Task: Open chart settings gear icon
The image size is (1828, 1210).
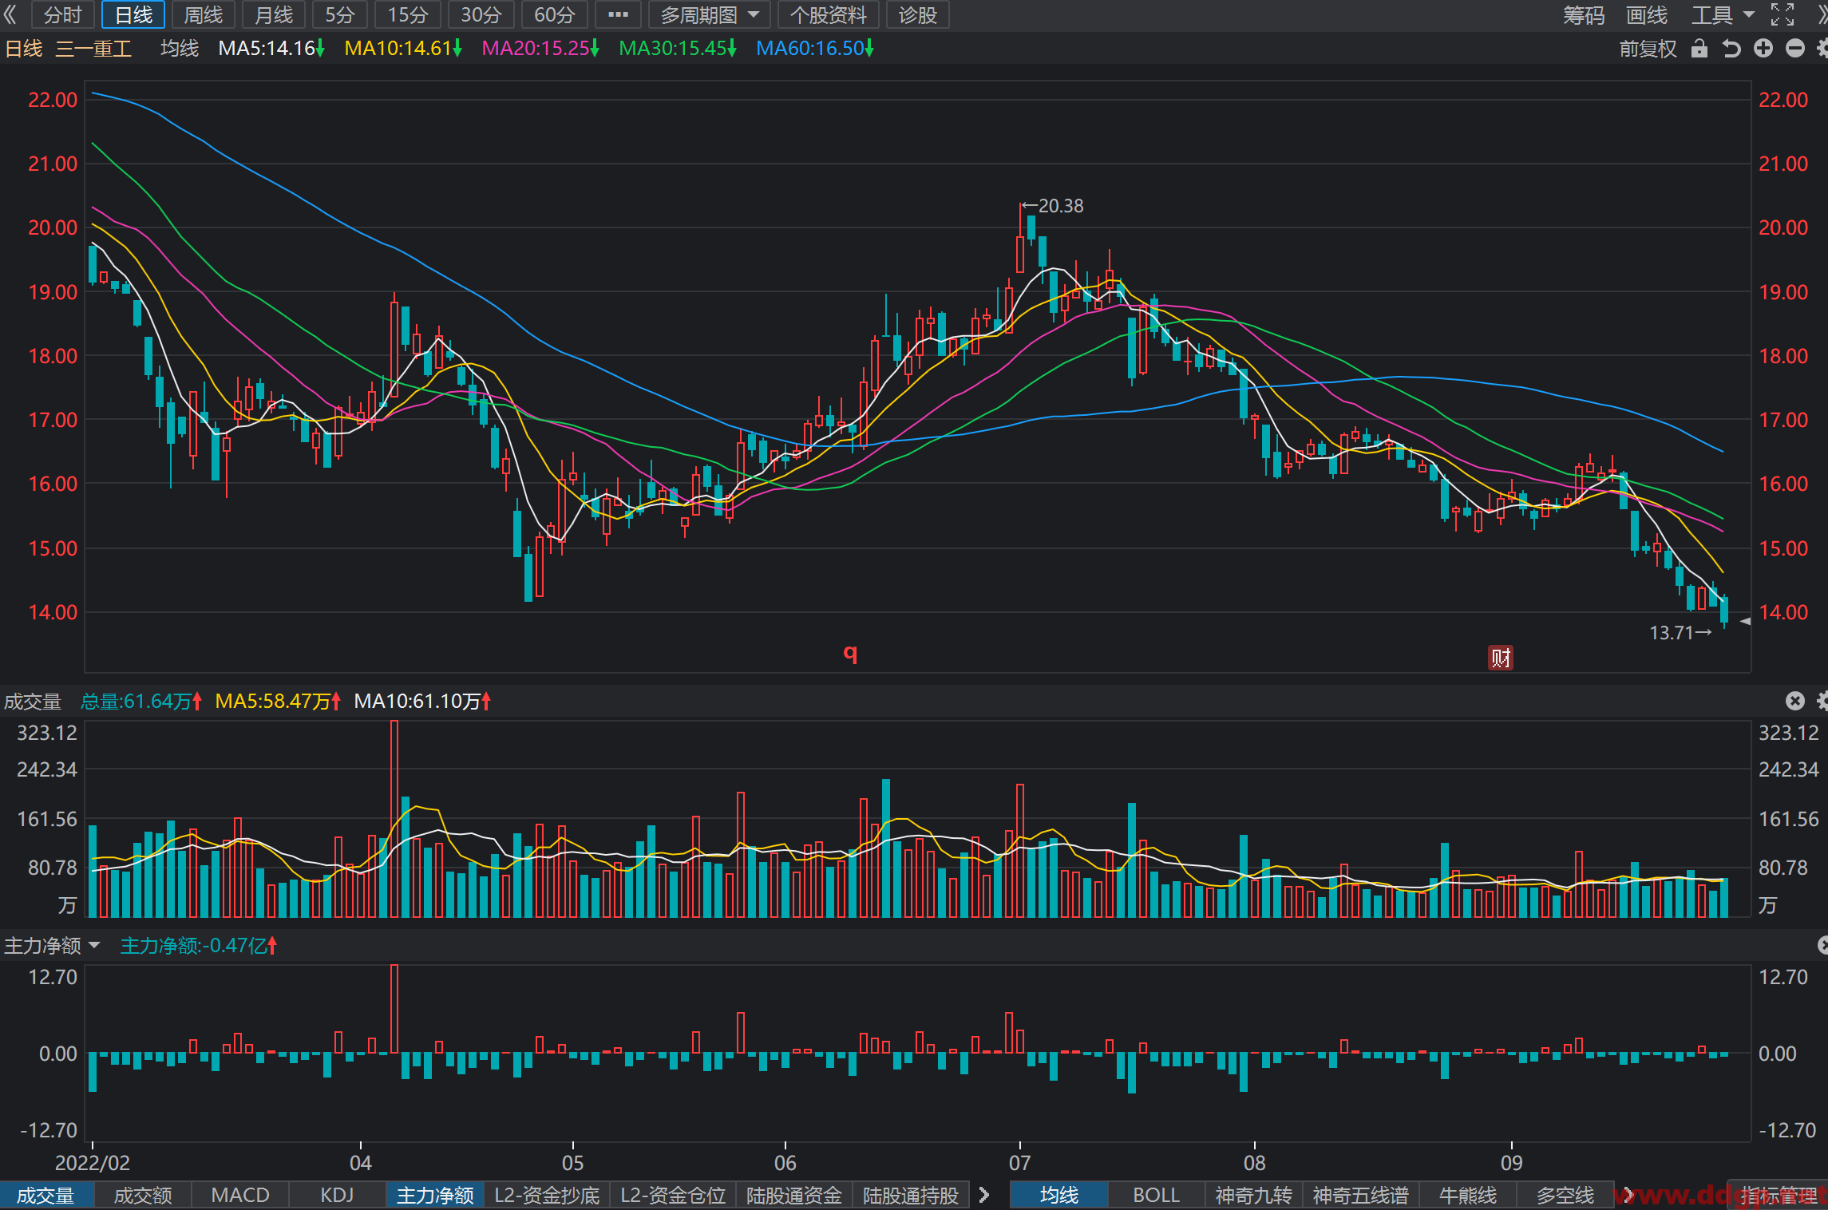Action: pos(1822,49)
